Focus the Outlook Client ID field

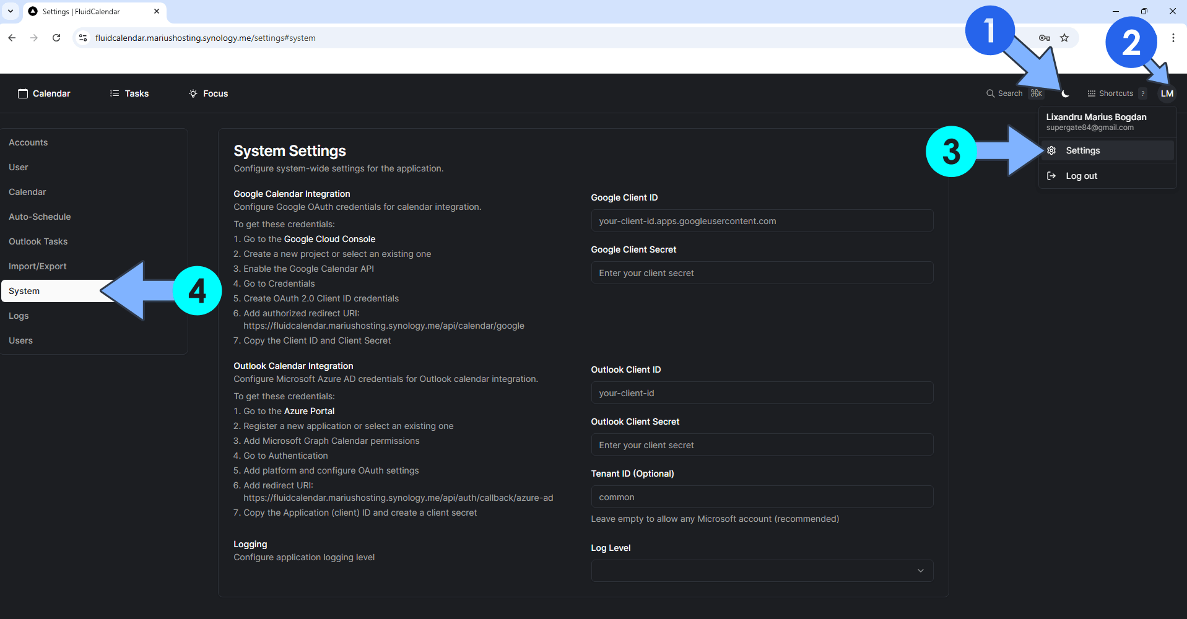pyautogui.click(x=762, y=393)
